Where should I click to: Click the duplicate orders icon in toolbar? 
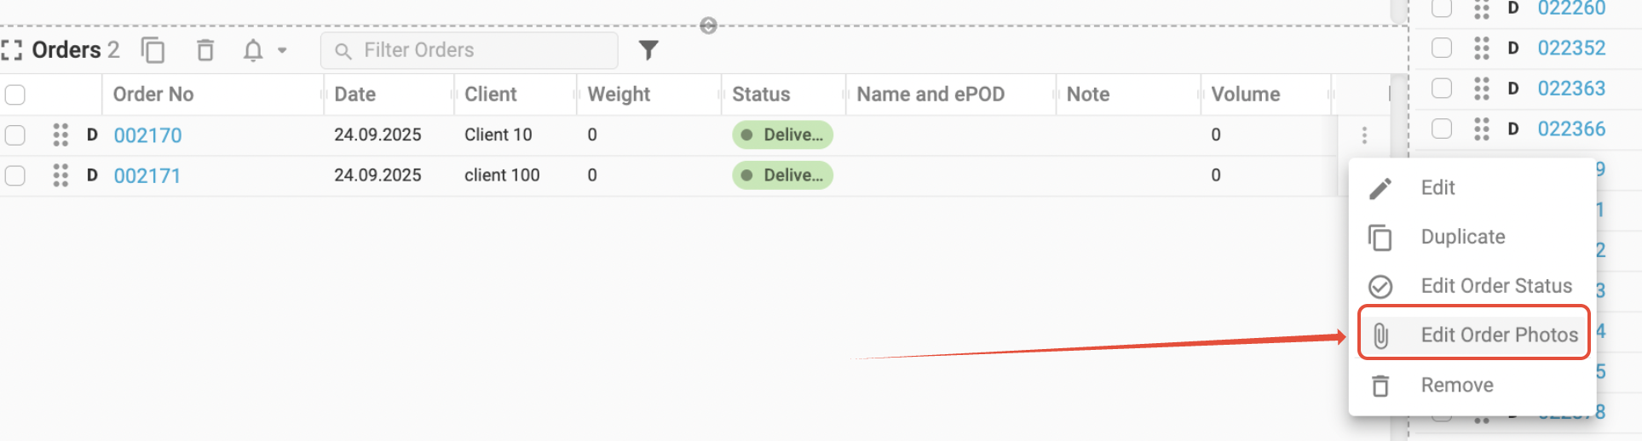[153, 50]
